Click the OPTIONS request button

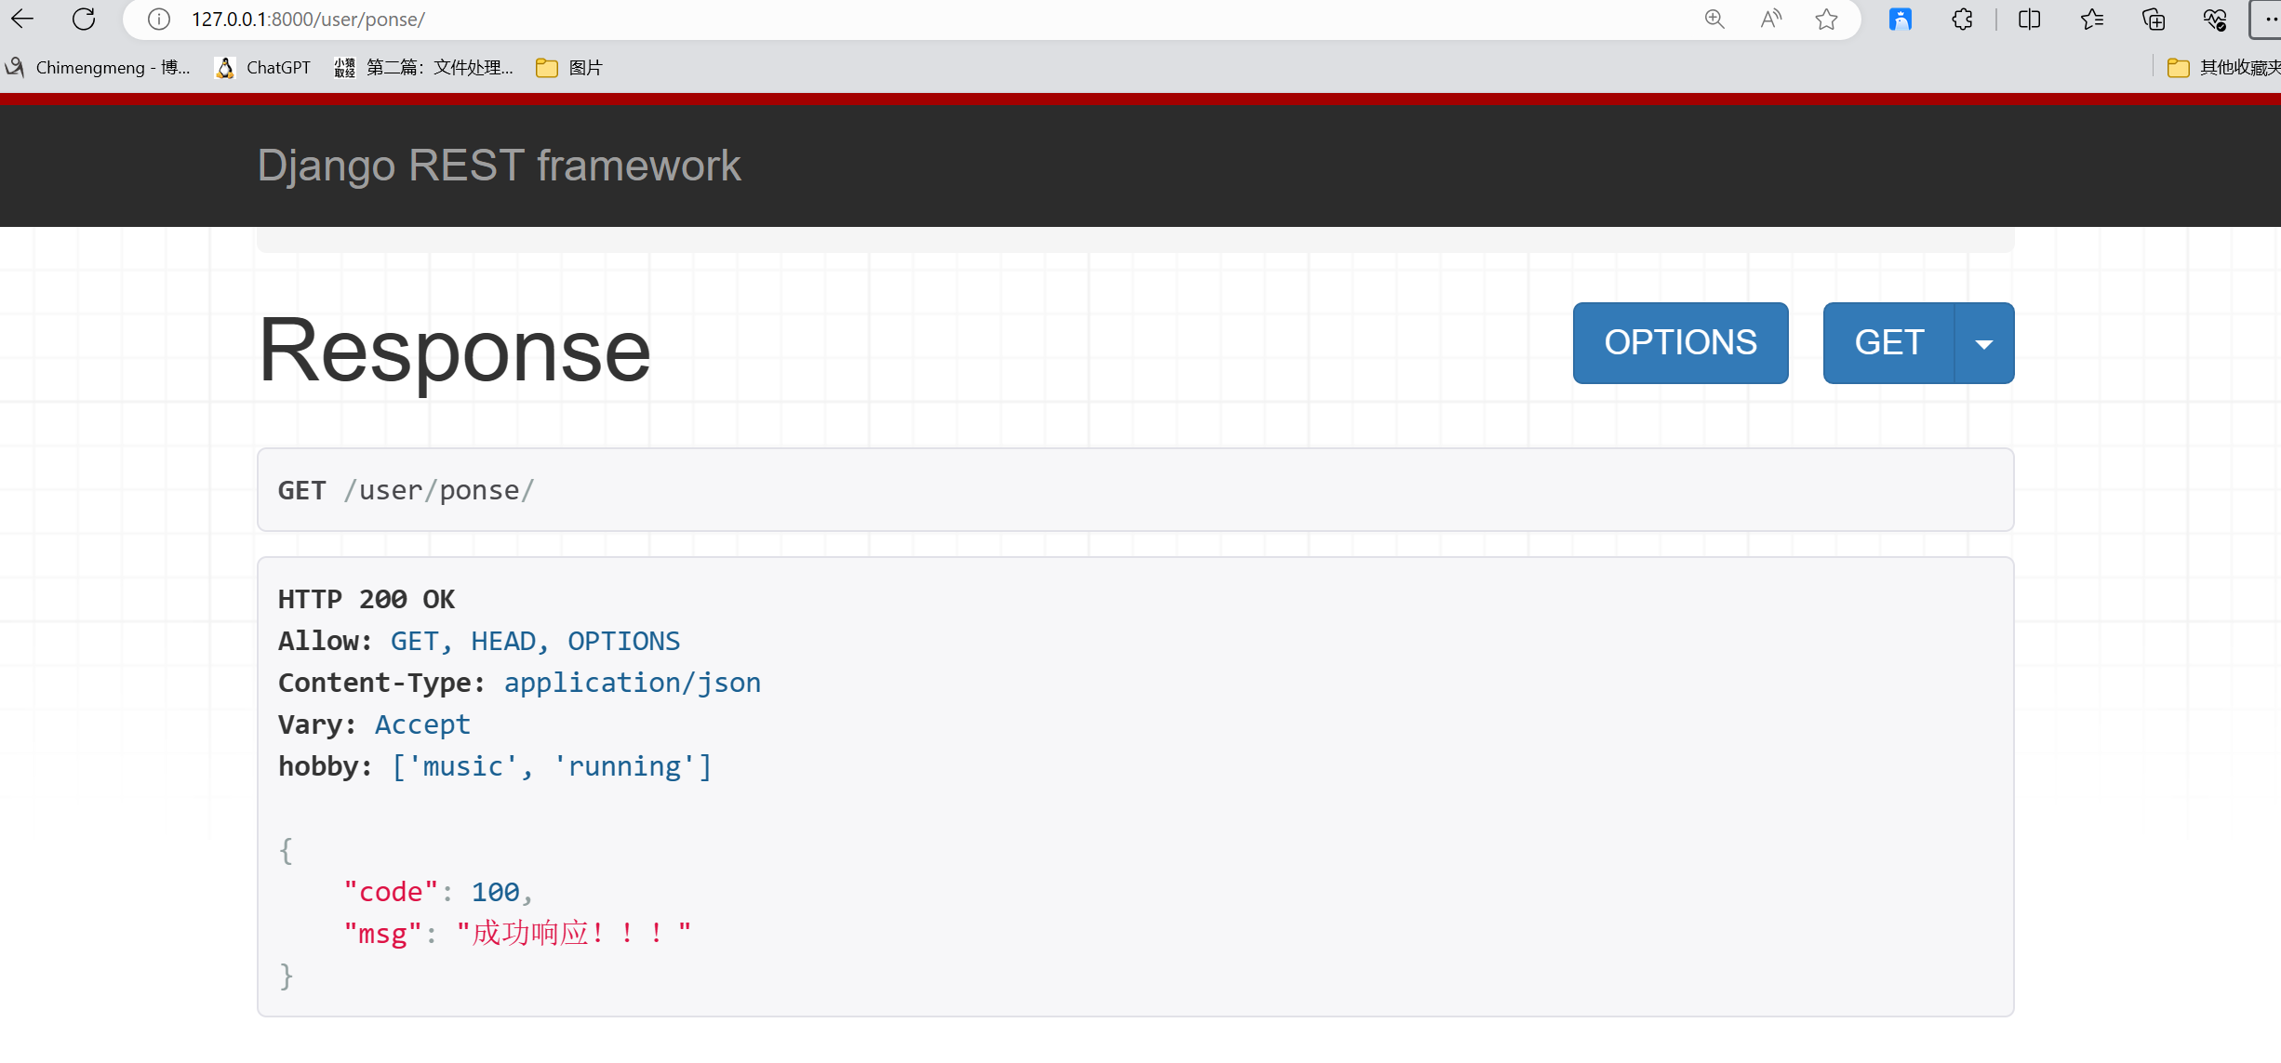[1680, 343]
